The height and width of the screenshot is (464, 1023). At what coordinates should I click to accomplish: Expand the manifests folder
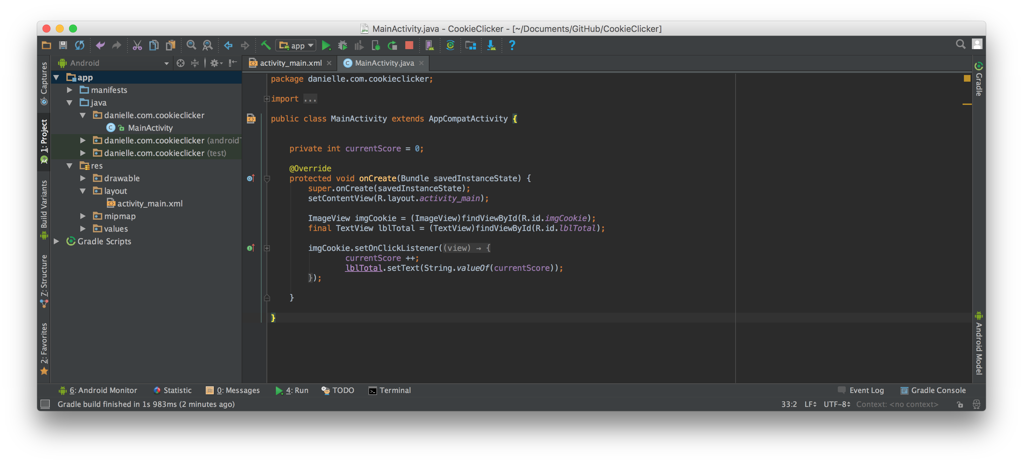pyautogui.click(x=69, y=90)
